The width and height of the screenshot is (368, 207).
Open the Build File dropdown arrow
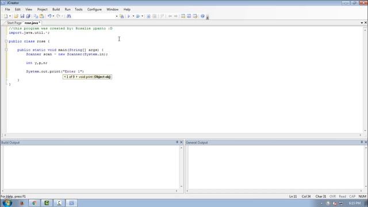133,16
